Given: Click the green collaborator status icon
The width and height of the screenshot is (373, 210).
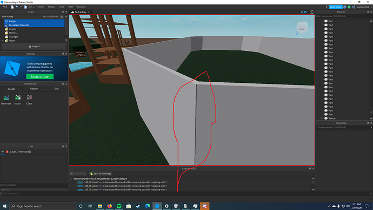Looking at the screenshot, I should coord(349,7).
